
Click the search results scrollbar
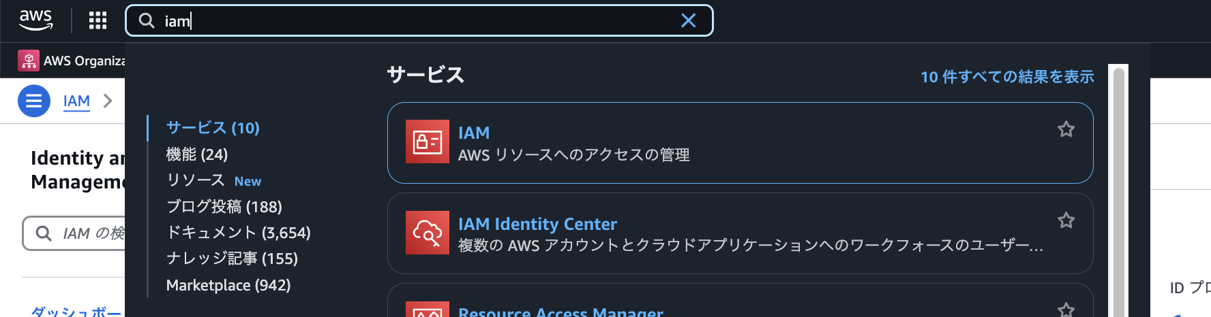[x=1118, y=190]
